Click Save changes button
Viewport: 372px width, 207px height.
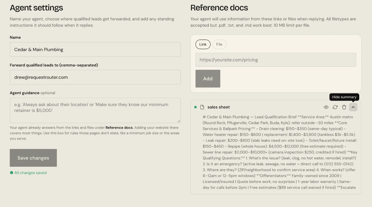33,158
